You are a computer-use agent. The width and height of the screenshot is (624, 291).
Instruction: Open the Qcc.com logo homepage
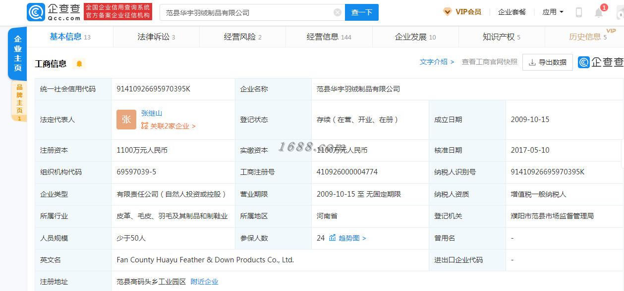(x=54, y=12)
